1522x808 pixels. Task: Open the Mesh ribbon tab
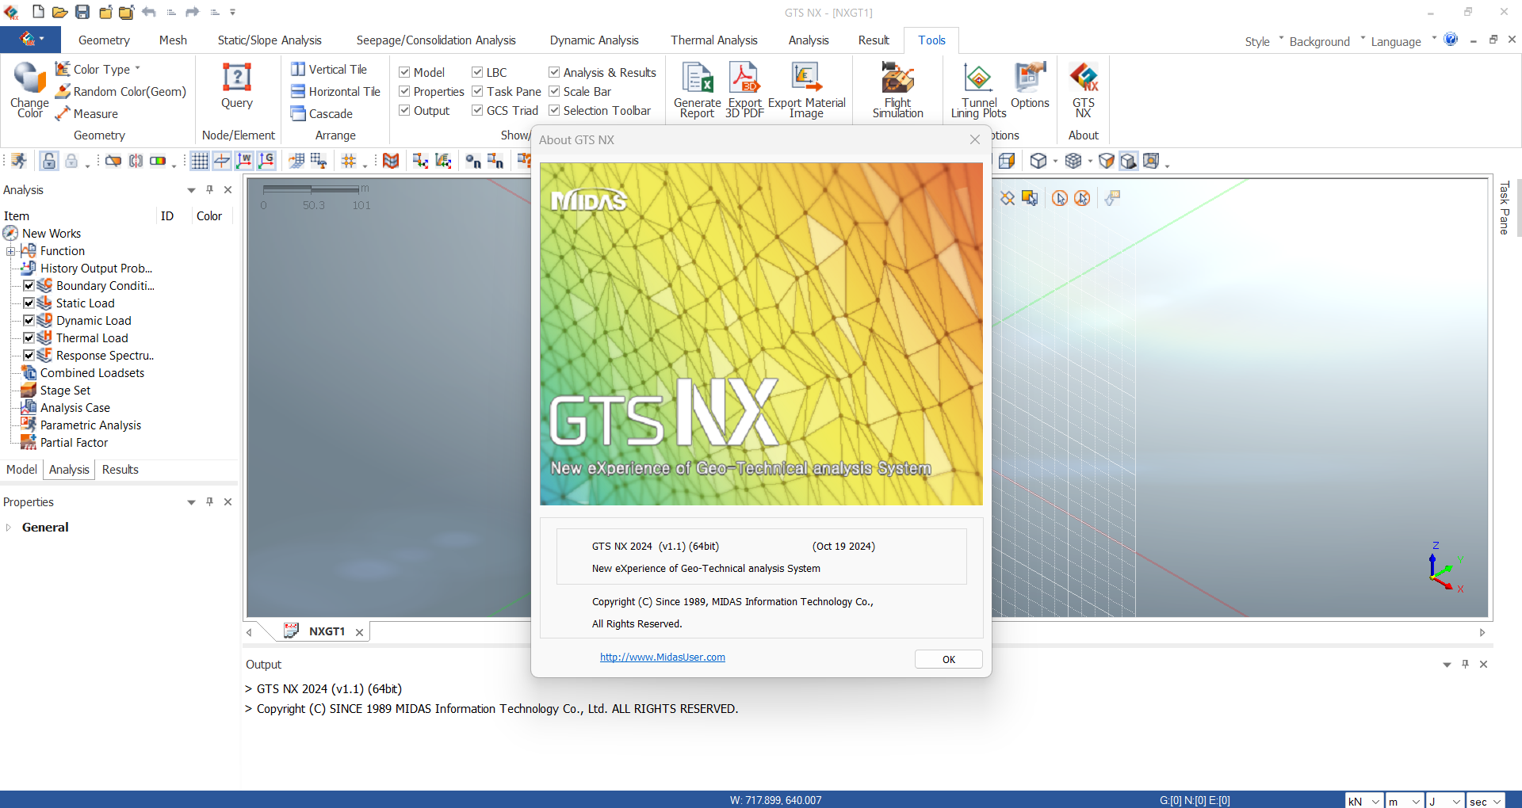(173, 40)
